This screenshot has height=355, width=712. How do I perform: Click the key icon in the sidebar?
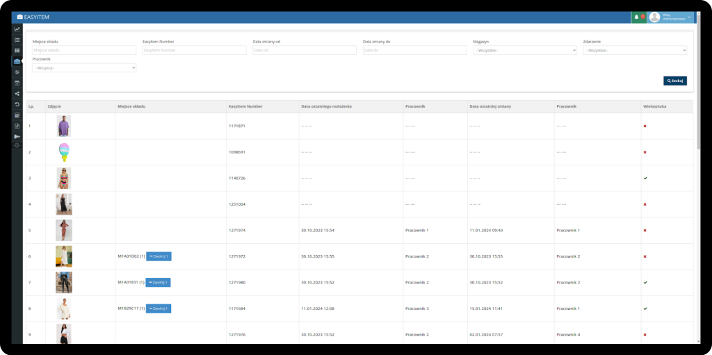17,136
